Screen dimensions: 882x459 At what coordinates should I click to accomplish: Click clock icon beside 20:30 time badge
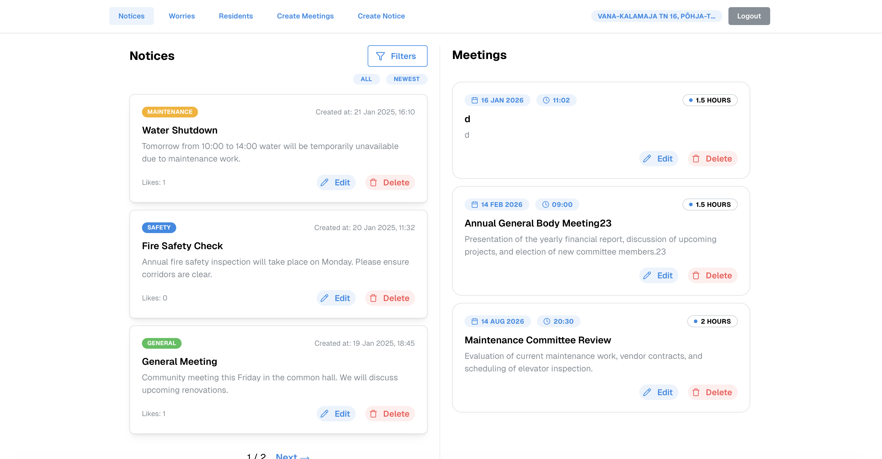(x=547, y=321)
